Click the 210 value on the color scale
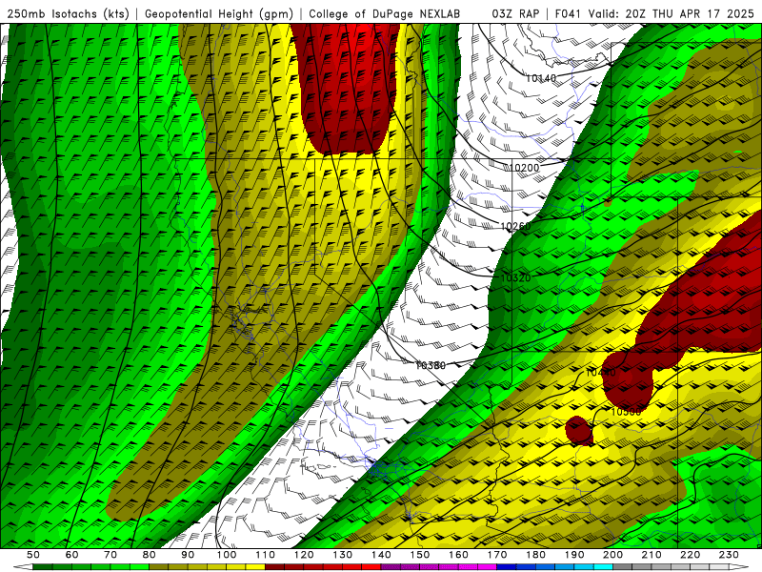762x572 pixels. (652, 555)
